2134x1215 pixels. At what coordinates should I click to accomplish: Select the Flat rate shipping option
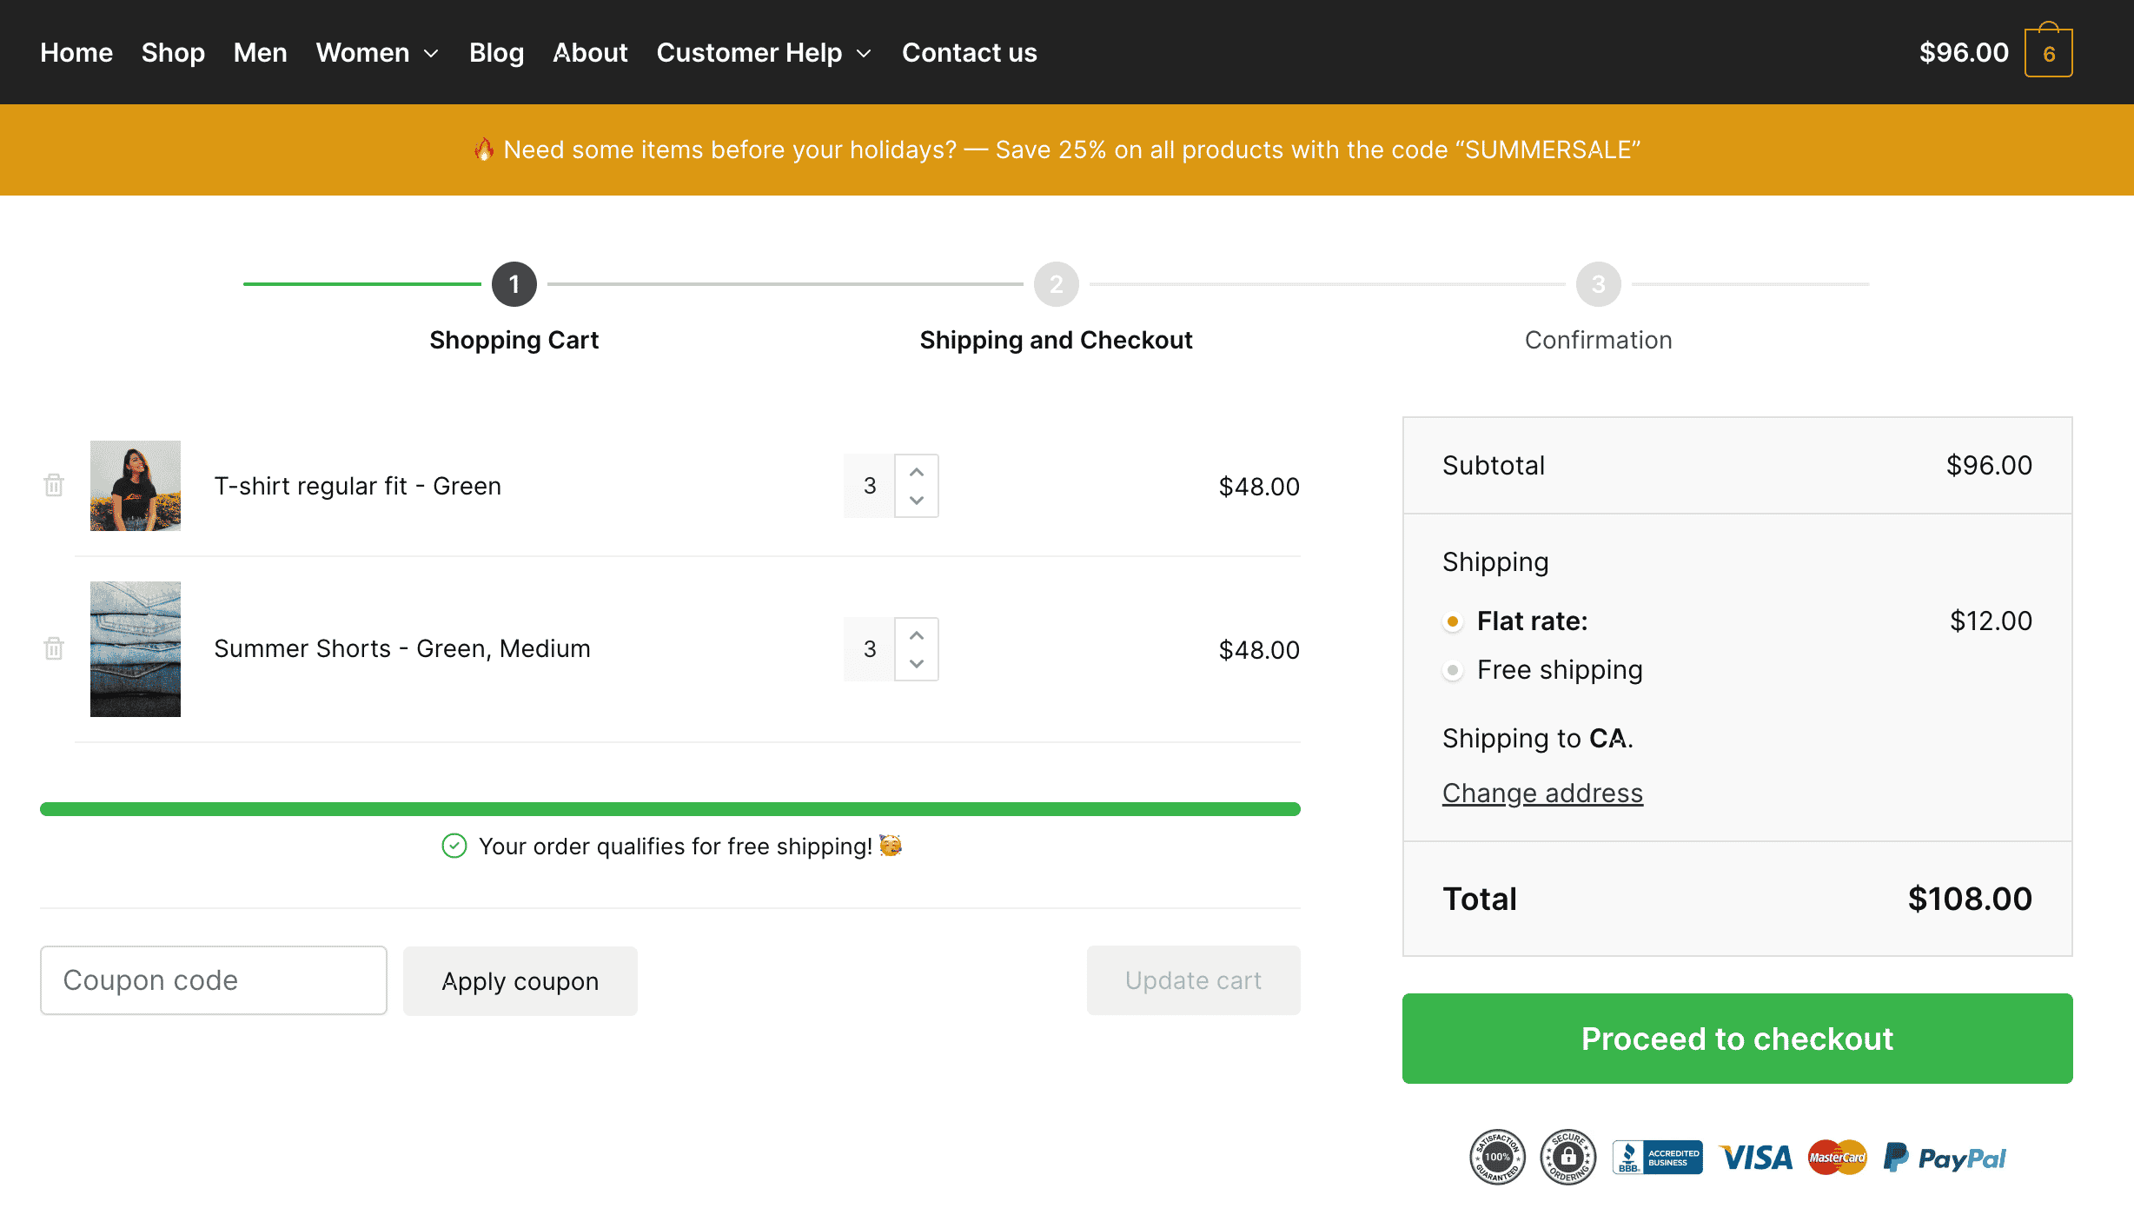pos(1452,621)
